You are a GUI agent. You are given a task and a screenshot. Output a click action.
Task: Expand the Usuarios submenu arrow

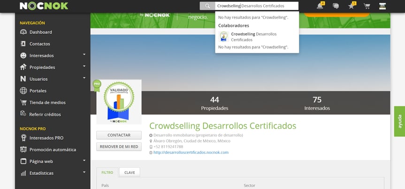pos(84,78)
